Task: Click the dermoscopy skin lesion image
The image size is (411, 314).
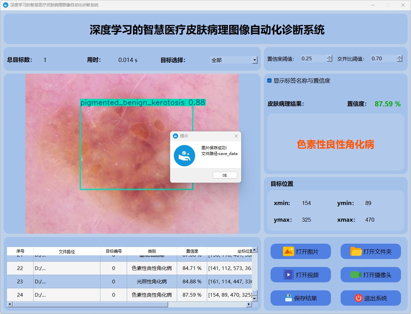Action: point(132,153)
